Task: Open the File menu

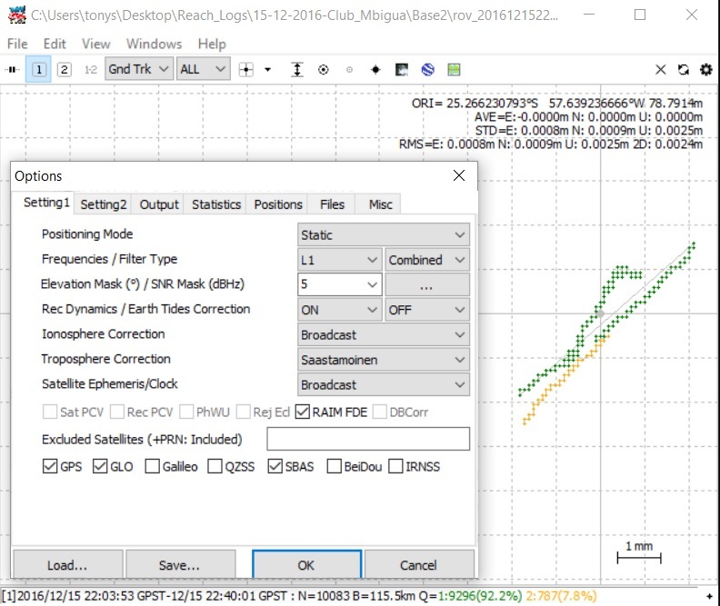Action: pos(17,44)
